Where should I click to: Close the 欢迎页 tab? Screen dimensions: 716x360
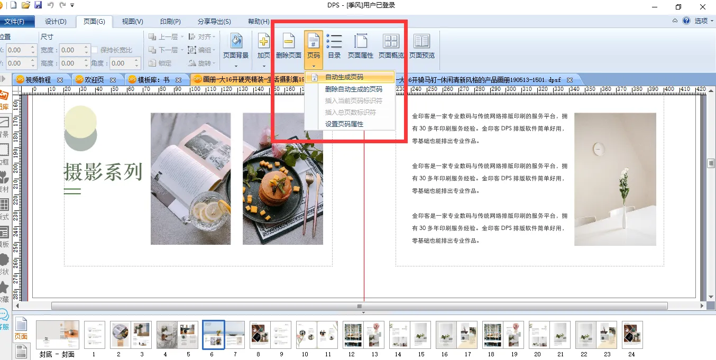114,80
